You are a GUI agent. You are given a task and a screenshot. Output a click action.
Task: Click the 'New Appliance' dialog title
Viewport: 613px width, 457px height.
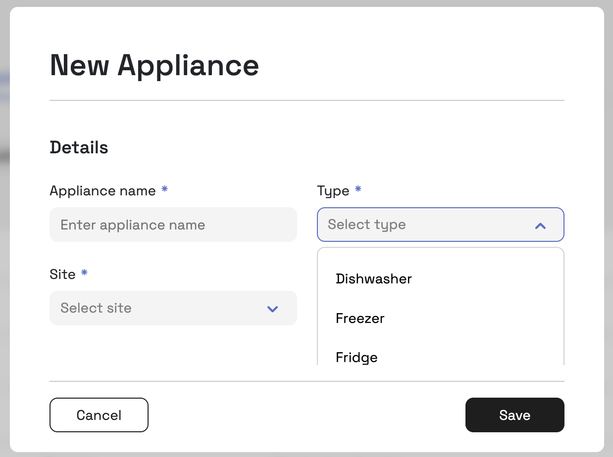click(154, 65)
